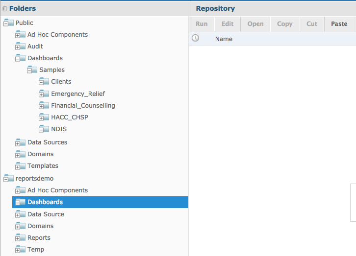Click the Cut toolbar button

[312, 24]
